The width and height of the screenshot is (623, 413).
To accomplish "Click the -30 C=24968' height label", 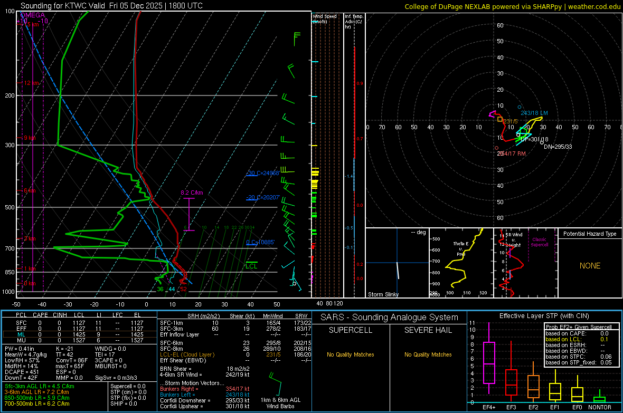I will pyautogui.click(x=263, y=173).
